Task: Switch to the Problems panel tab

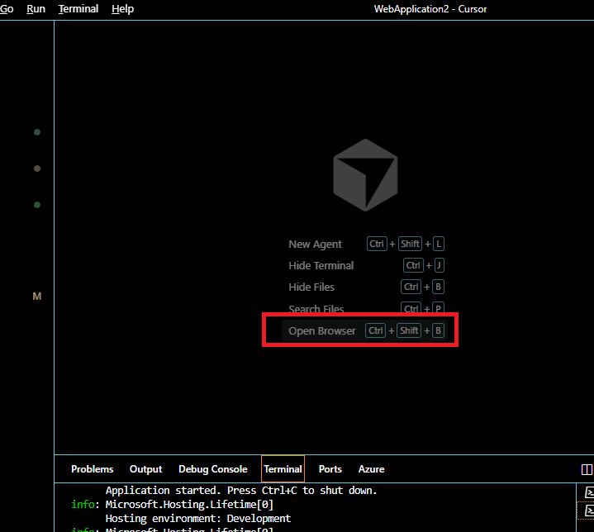Action: point(92,469)
